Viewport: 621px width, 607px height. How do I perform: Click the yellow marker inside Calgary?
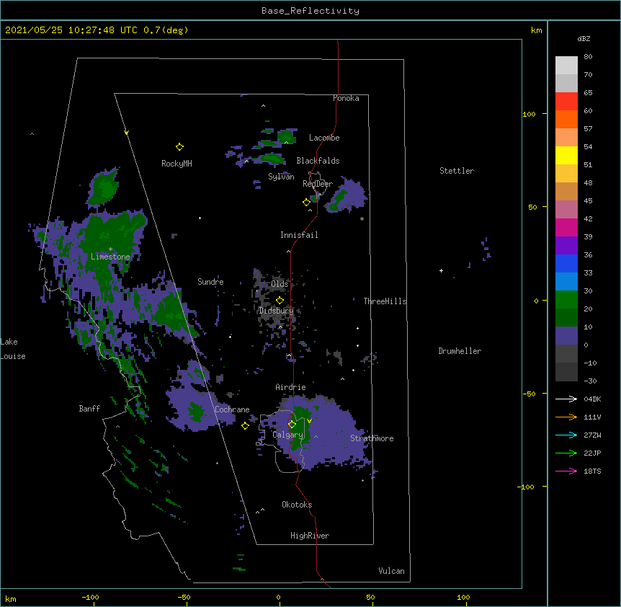(x=292, y=425)
